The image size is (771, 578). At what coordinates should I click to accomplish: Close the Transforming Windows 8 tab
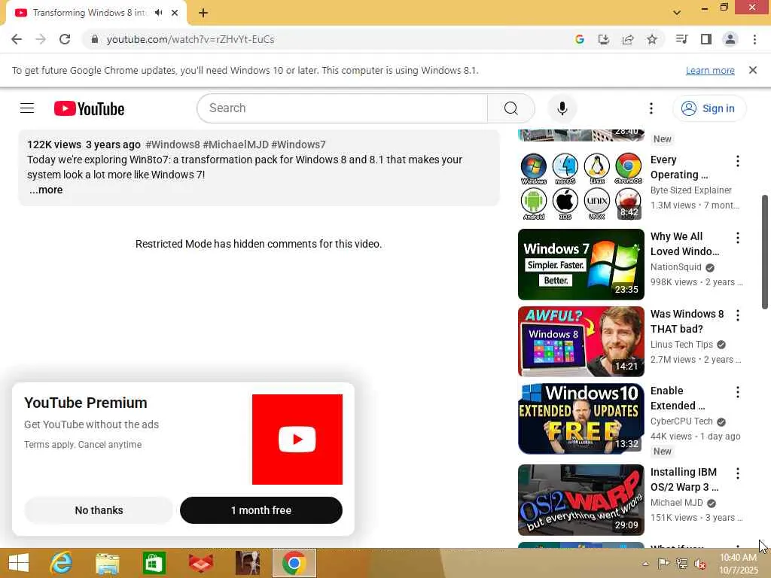tap(175, 13)
